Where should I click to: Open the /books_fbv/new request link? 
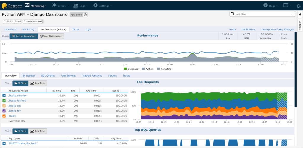(17, 101)
